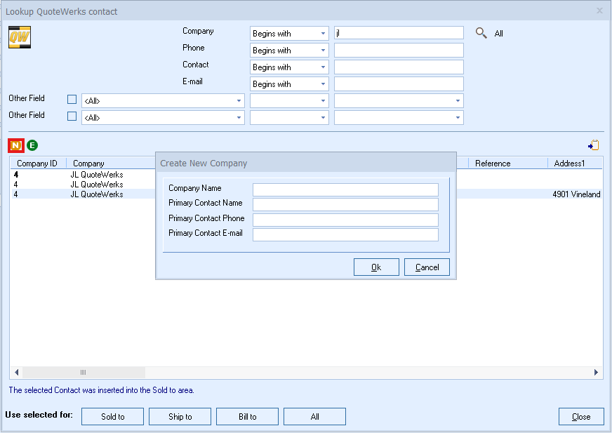Click the Company search input field
Screen dimensions: 612x433
(x=399, y=33)
